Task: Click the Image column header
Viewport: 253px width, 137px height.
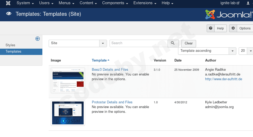Action: 56,60
